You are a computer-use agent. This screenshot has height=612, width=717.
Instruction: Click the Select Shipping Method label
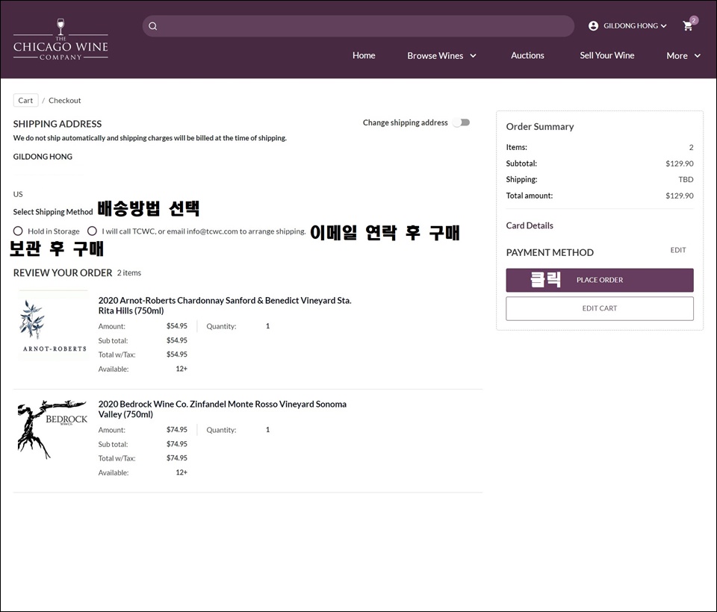click(x=53, y=212)
